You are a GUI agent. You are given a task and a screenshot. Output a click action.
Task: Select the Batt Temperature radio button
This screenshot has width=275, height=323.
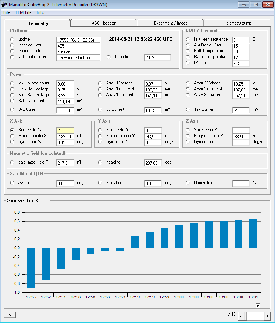point(187,51)
